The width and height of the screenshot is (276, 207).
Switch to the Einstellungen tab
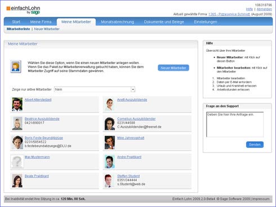point(206,22)
